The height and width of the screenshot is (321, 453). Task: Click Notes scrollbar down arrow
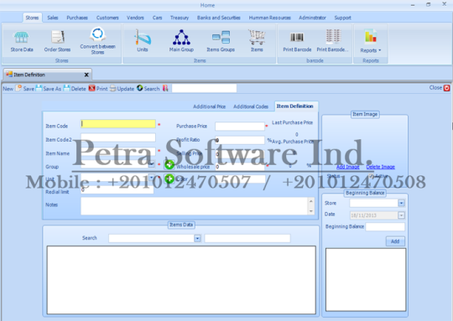311,211
